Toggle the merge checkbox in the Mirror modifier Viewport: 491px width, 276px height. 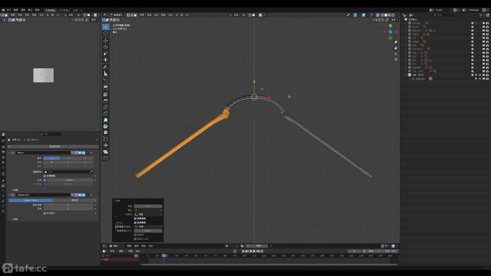click(45, 180)
